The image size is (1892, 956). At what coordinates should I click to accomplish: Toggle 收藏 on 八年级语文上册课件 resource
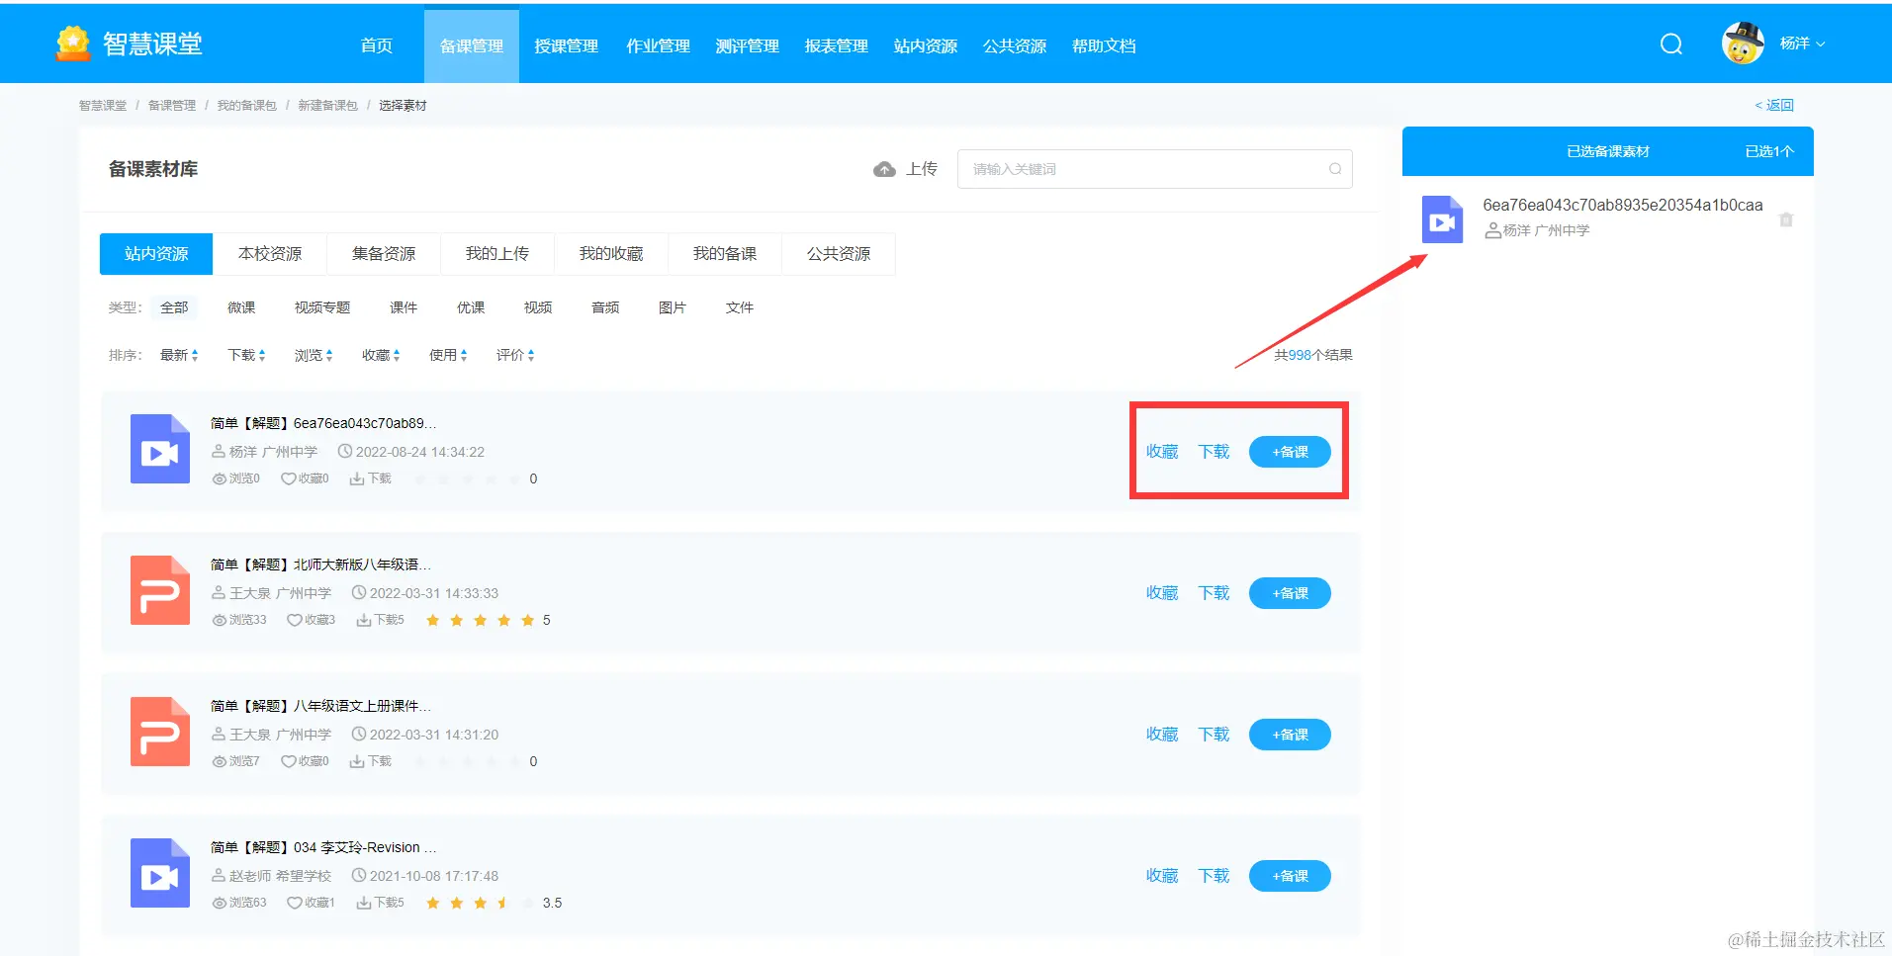(1161, 734)
